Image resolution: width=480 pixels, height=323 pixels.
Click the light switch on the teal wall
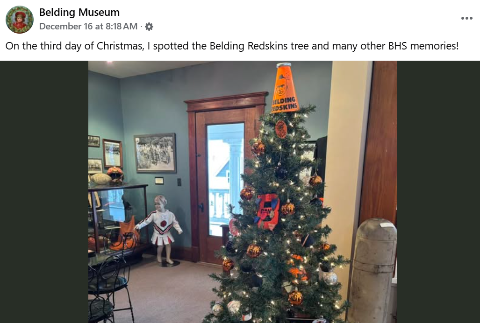(x=179, y=182)
